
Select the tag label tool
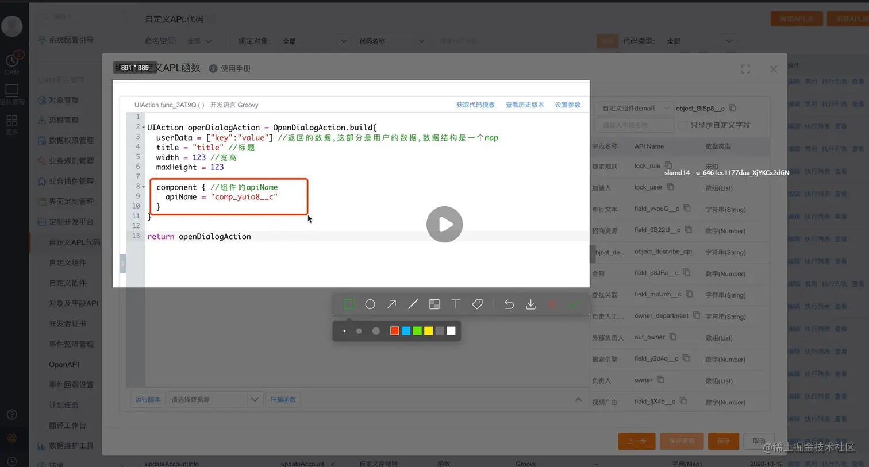pyautogui.click(x=478, y=304)
